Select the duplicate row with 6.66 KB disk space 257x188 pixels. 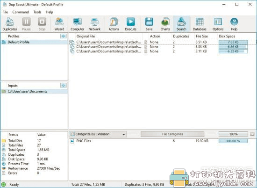163,47
